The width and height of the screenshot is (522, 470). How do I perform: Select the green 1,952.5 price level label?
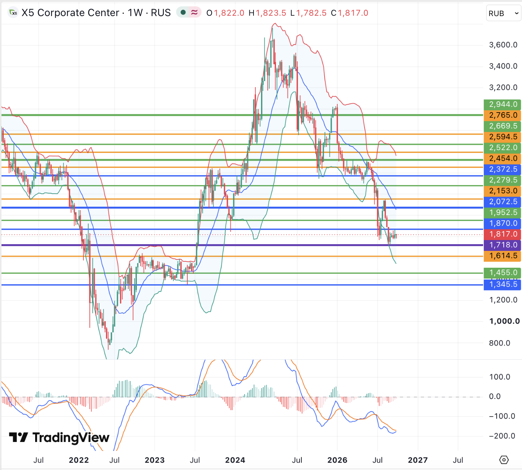(x=502, y=213)
